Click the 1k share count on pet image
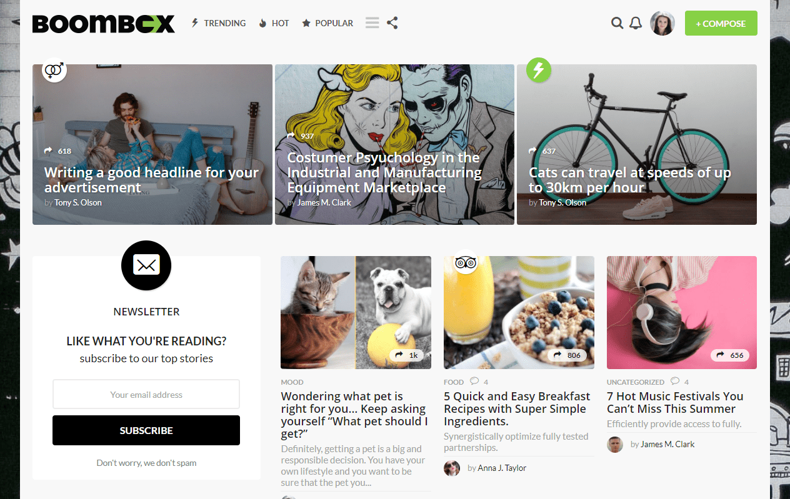Image resolution: width=790 pixels, height=499 pixels. (406, 355)
